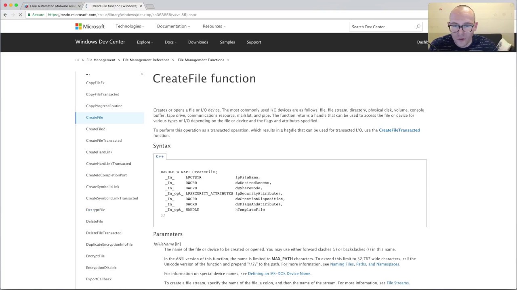The width and height of the screenshot is (517, 290).
Task: Open File Management Reference breadcrumb
Action: 146,60
